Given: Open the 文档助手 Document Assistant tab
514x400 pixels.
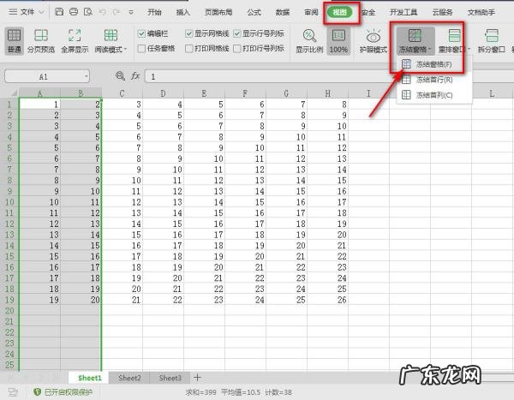Looking at the screenshot, I should (481, 13).
